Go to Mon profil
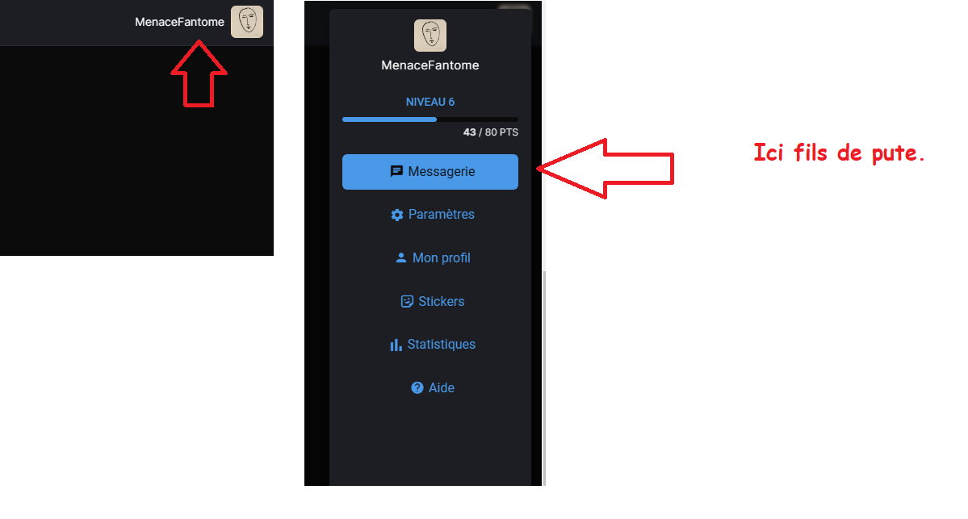The height and width of the screenshot is (519, 968). tap(433, 258)
